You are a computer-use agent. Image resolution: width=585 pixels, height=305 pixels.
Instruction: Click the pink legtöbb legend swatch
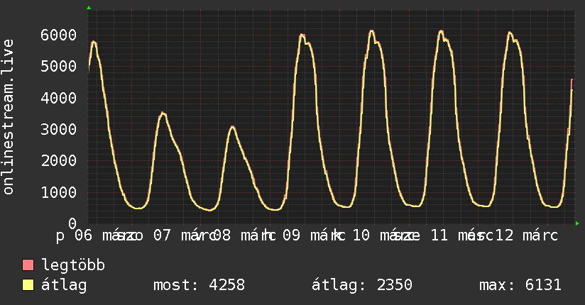(x=28, y=265)
